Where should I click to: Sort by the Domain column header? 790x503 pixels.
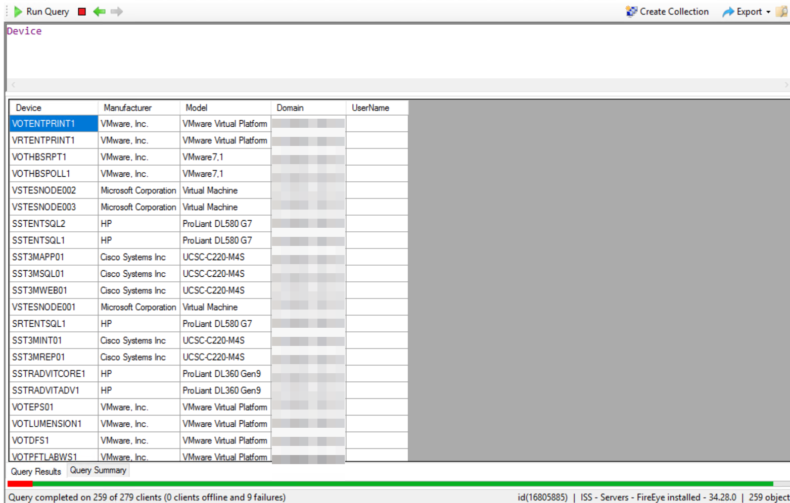pyautogui.click(x=308, y=108)
